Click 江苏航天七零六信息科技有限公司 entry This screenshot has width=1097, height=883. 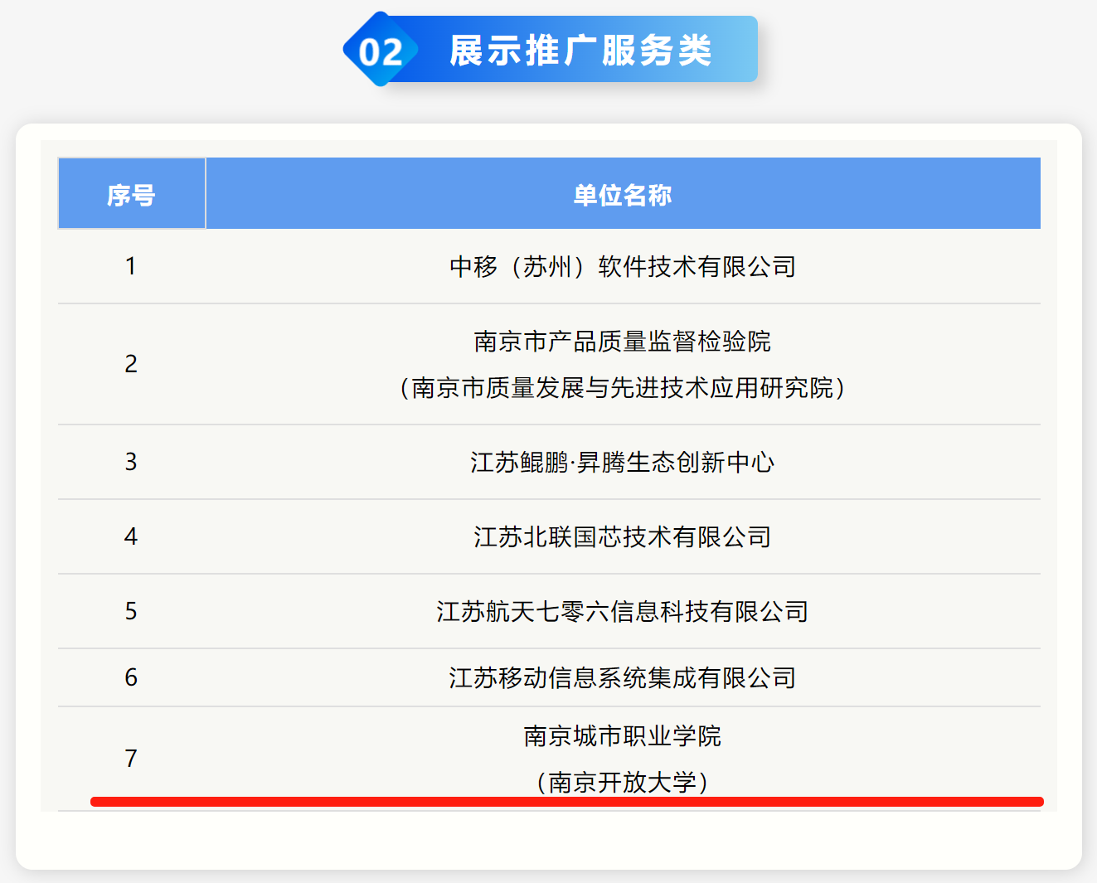pos(623,611)
